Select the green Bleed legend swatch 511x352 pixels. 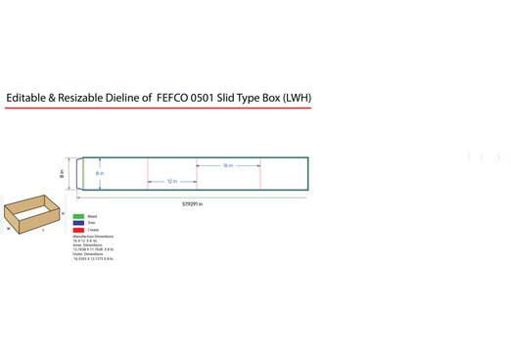coord(78,216)
